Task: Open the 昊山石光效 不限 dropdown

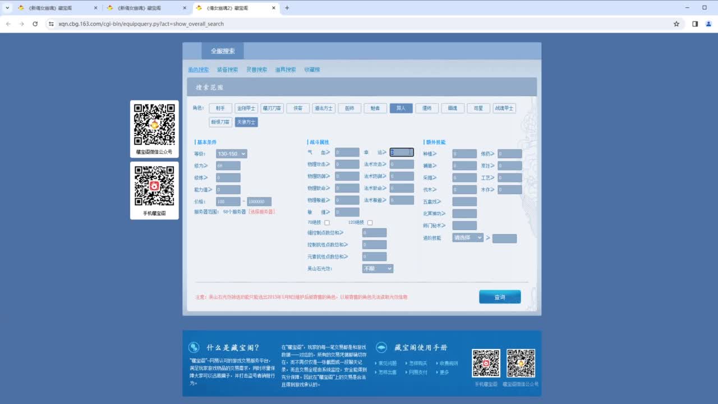Action: tap(378, 269)
